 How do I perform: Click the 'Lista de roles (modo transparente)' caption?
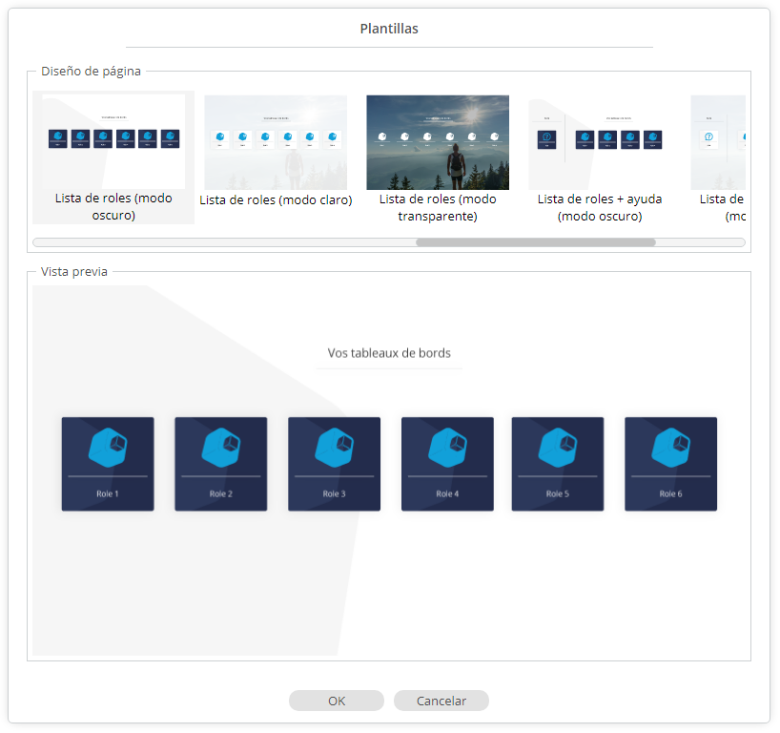coord(438,207)
